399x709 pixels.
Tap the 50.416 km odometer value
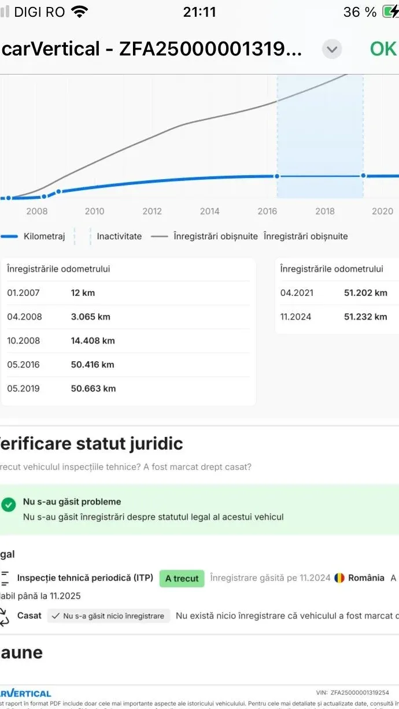pyautogui.click(x=93, y=365)
